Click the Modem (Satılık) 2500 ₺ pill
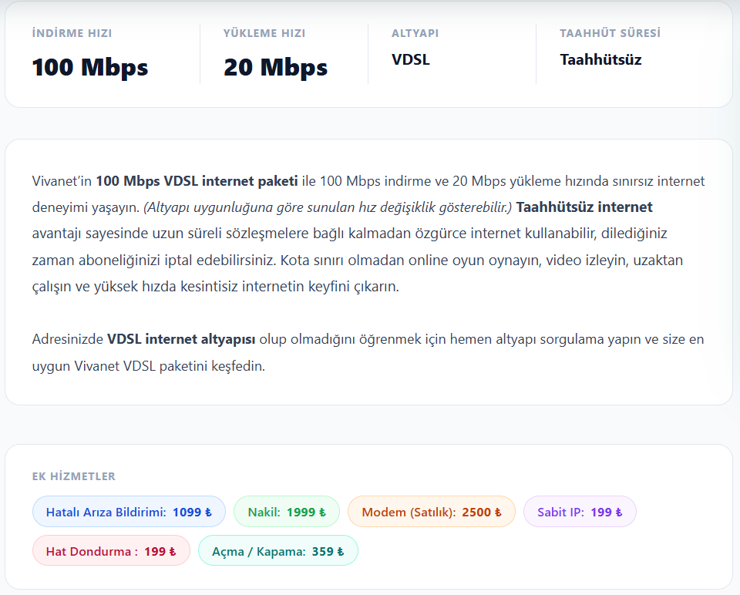The width and height of the screenshot is (740, 595). pyautogui.click(x=432, y=512)
